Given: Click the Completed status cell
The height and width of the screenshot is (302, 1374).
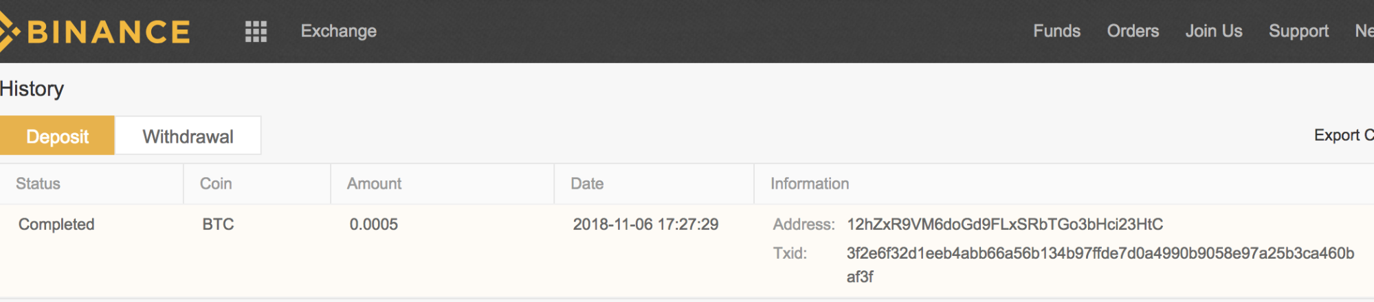Looking at the screenshot, I should click(x=56, y=224).
